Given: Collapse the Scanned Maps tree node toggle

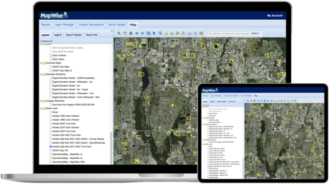Looking at the screenshot, I should 41,63.
